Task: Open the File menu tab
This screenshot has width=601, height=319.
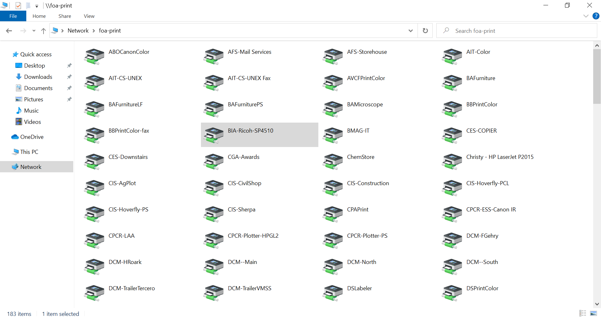Action: point(13,16)
